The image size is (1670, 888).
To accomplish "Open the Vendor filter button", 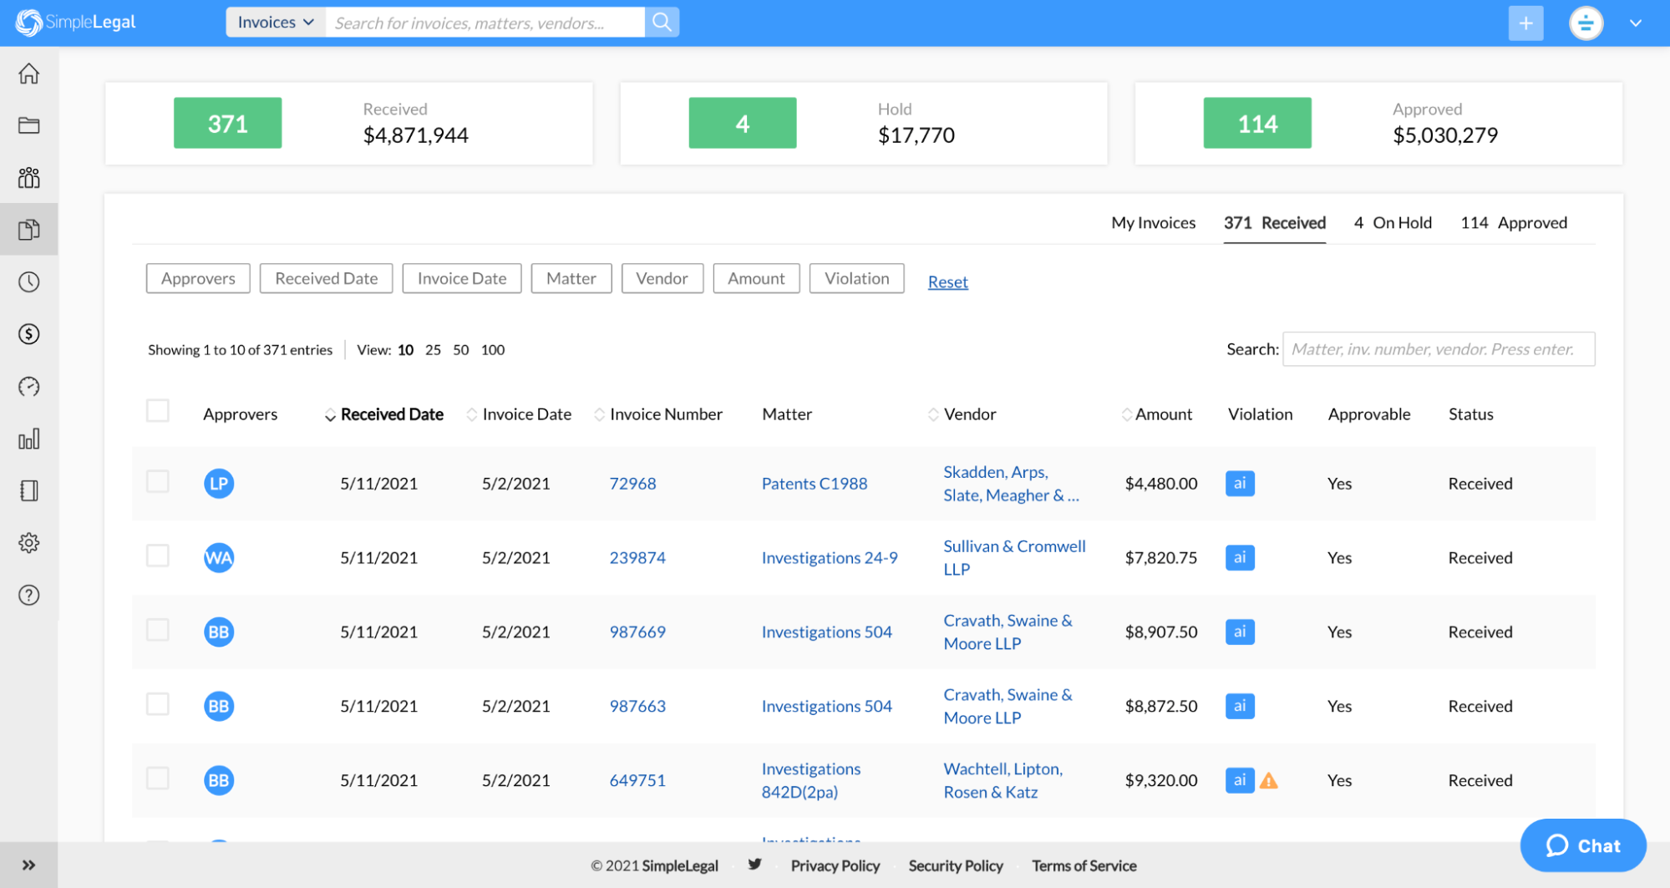I will click(662, 278).
